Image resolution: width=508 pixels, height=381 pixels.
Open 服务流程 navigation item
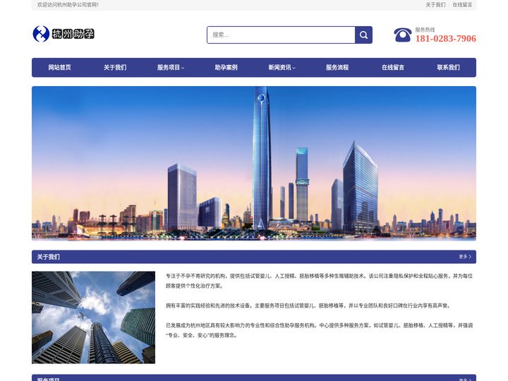pos(337,68)
